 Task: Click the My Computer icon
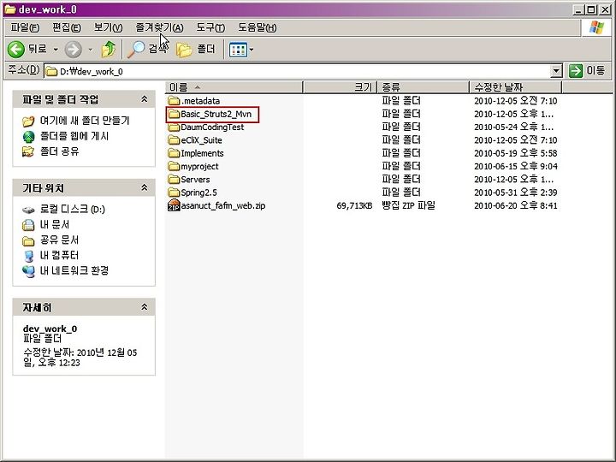(x=28, y=256)
